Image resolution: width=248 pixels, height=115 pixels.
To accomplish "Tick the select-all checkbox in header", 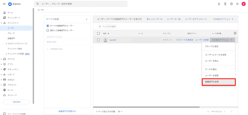I will pos(98,33).
